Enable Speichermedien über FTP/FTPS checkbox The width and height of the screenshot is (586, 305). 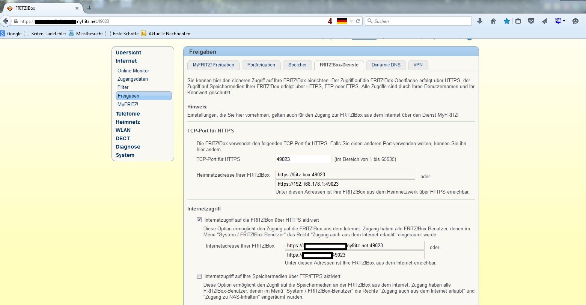(199, 276)
